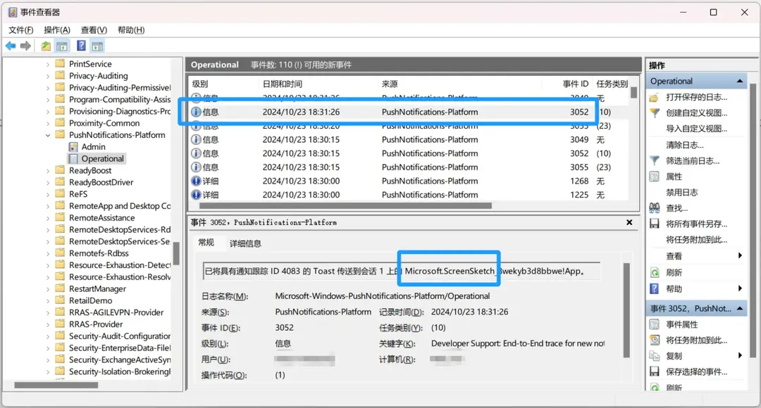Open the Admin log under PushNotifications-Platform

click(93, 147)
